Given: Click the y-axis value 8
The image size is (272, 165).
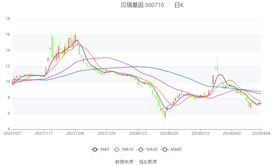Looking at the screenshot, I should tap(9, 98).
